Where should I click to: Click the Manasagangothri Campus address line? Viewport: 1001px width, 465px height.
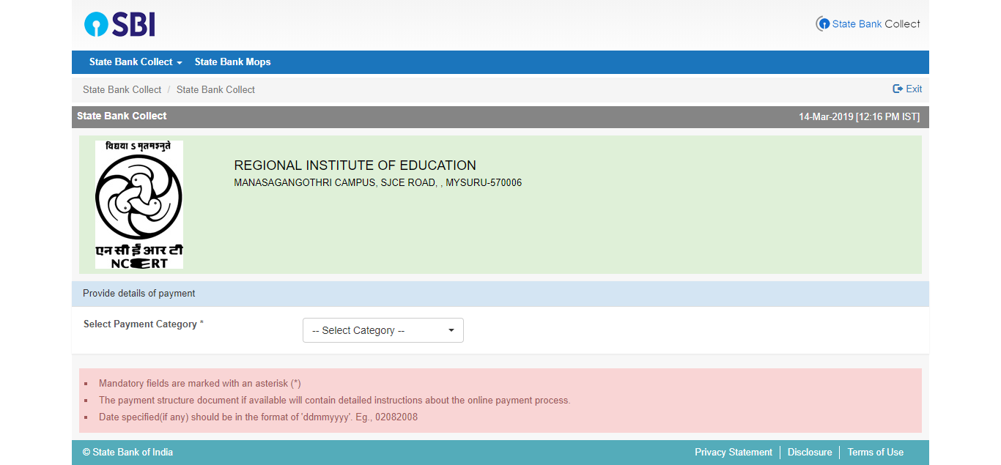tap(377, 182)
